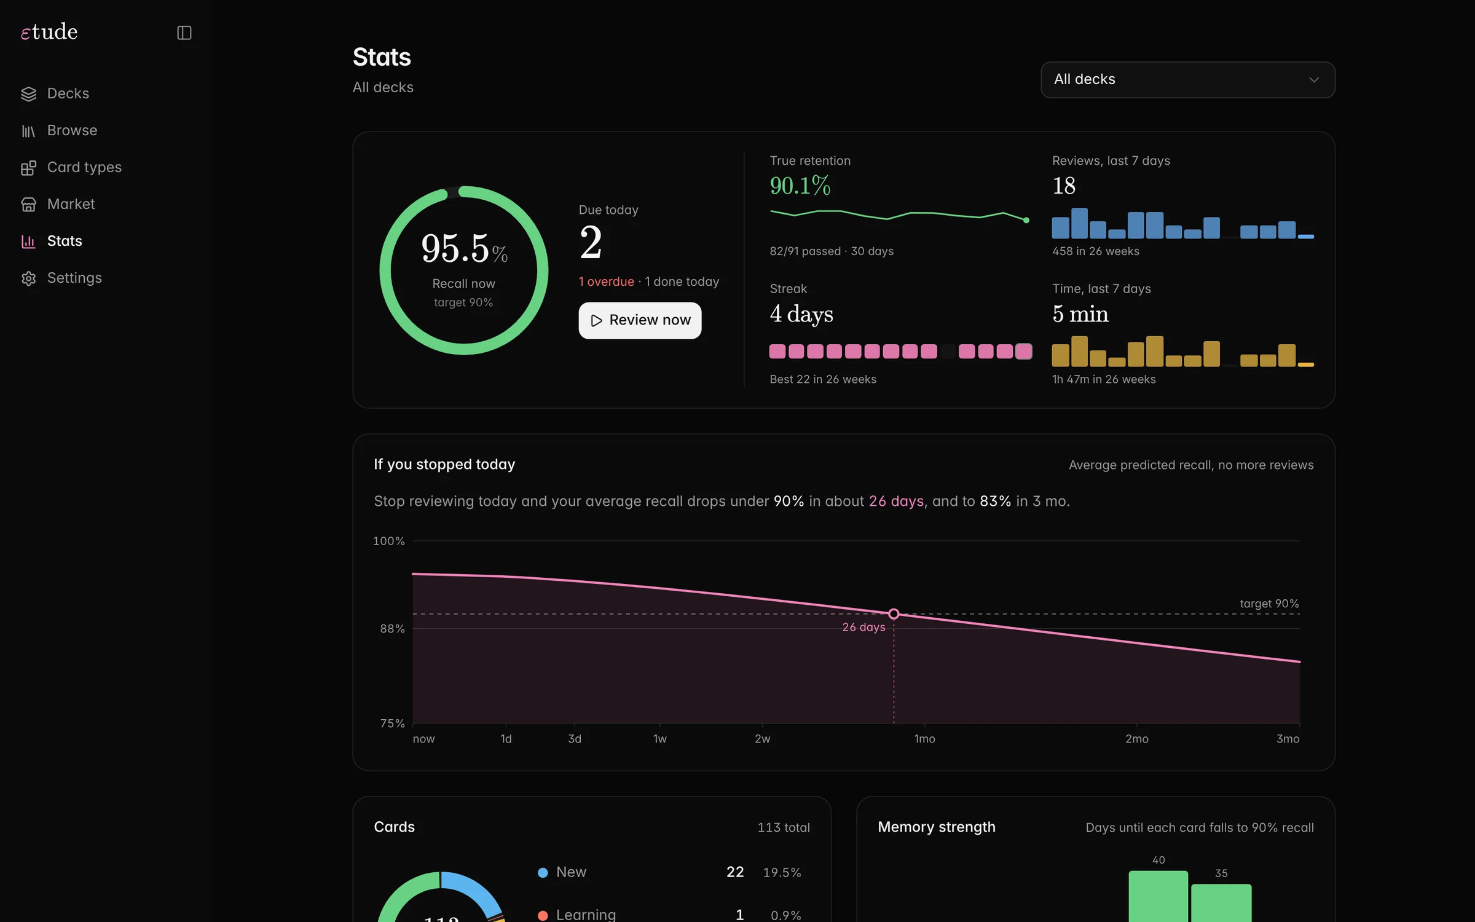The image size is (1475, 922).
Task: Click the Reviews last 7 days count 18
Action: point(1064,186)
